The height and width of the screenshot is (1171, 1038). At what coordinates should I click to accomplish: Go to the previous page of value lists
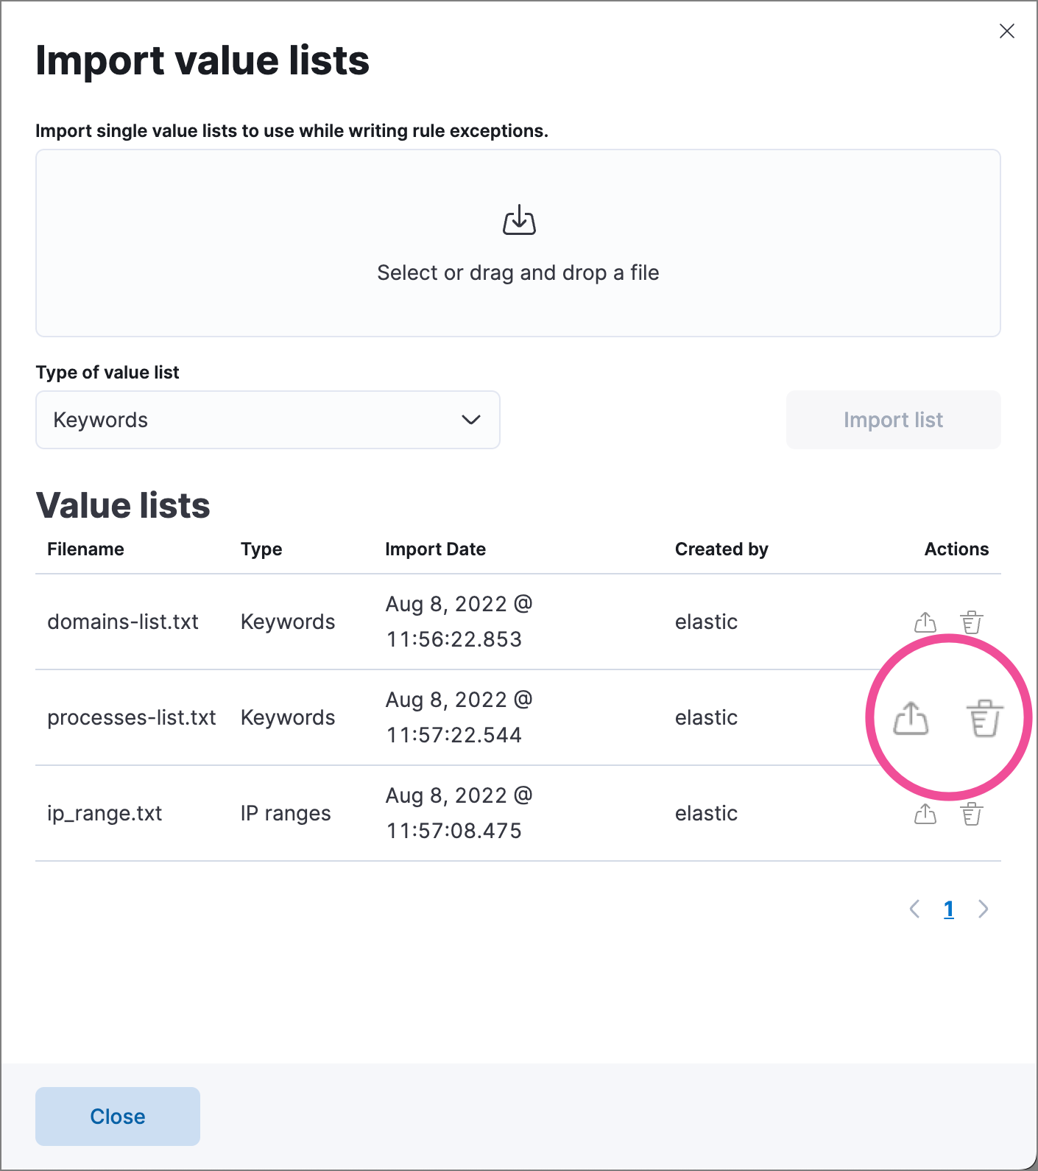coord(914,910)
